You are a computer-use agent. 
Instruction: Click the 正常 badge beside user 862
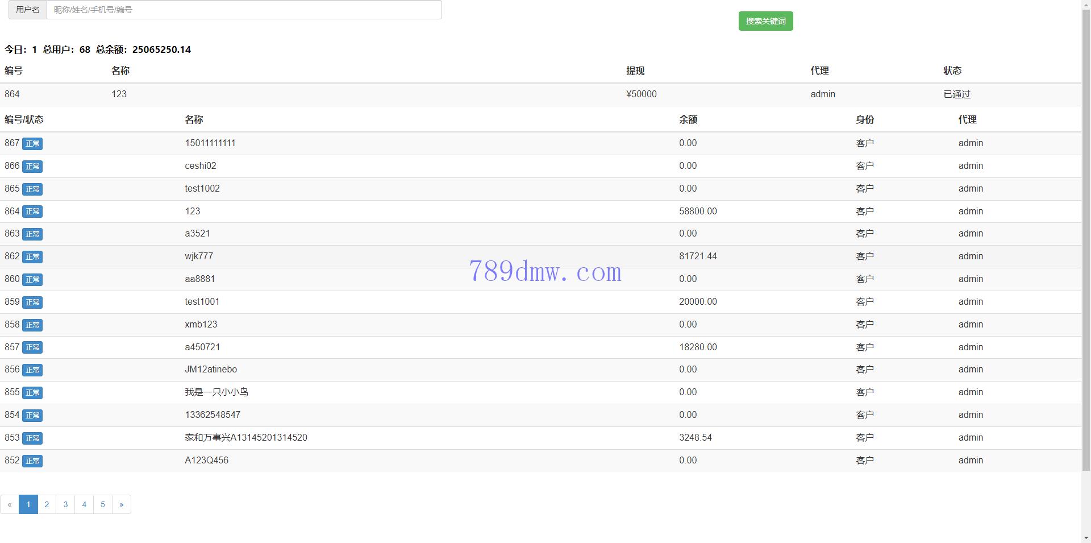click(32, 257)
